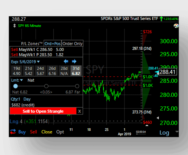Switch to Ord+Pos tab
The width and height of the screenshot is (188, 155).
(53, 44)
